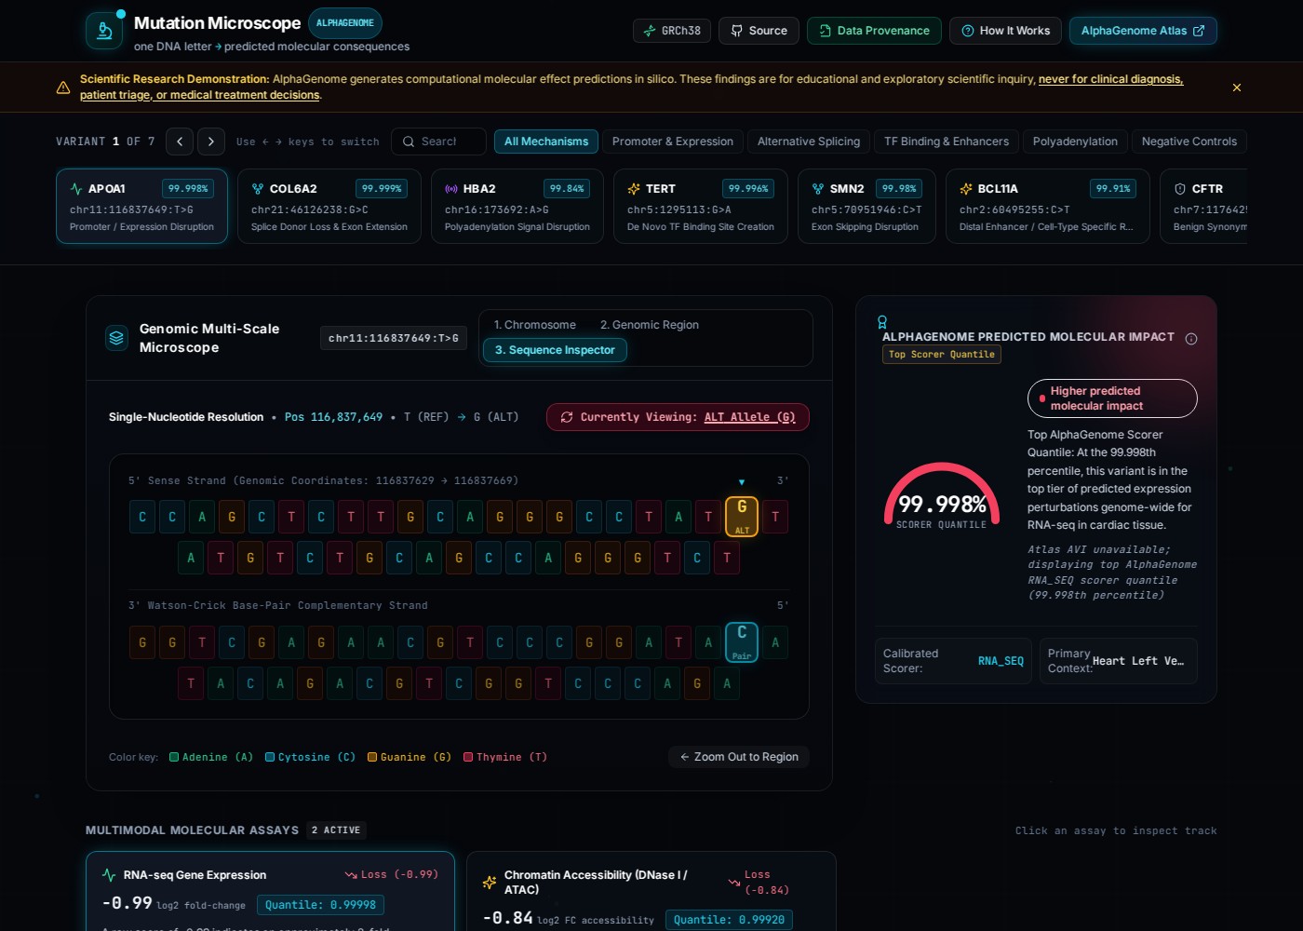Viewport: 1303px width, 931px height.
Task: Select the CFTR variant card
Action: pos(1204,207)
